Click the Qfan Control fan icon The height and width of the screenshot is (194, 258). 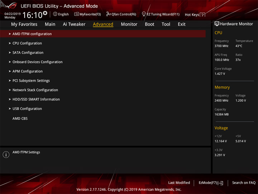[108, 14]
